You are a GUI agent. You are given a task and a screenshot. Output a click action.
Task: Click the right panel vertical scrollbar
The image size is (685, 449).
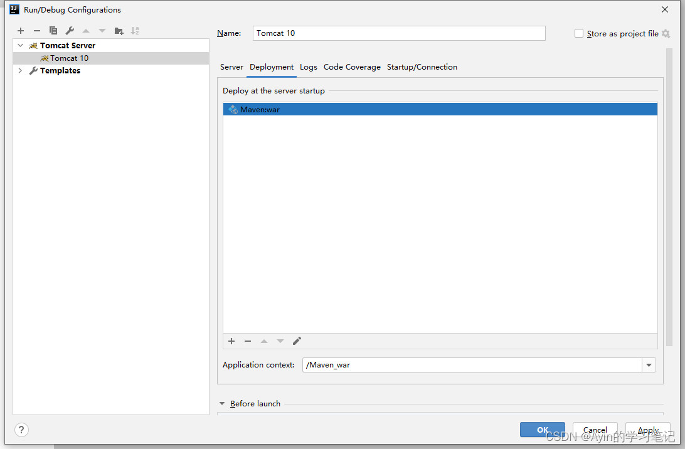click(x=669, y=196)
